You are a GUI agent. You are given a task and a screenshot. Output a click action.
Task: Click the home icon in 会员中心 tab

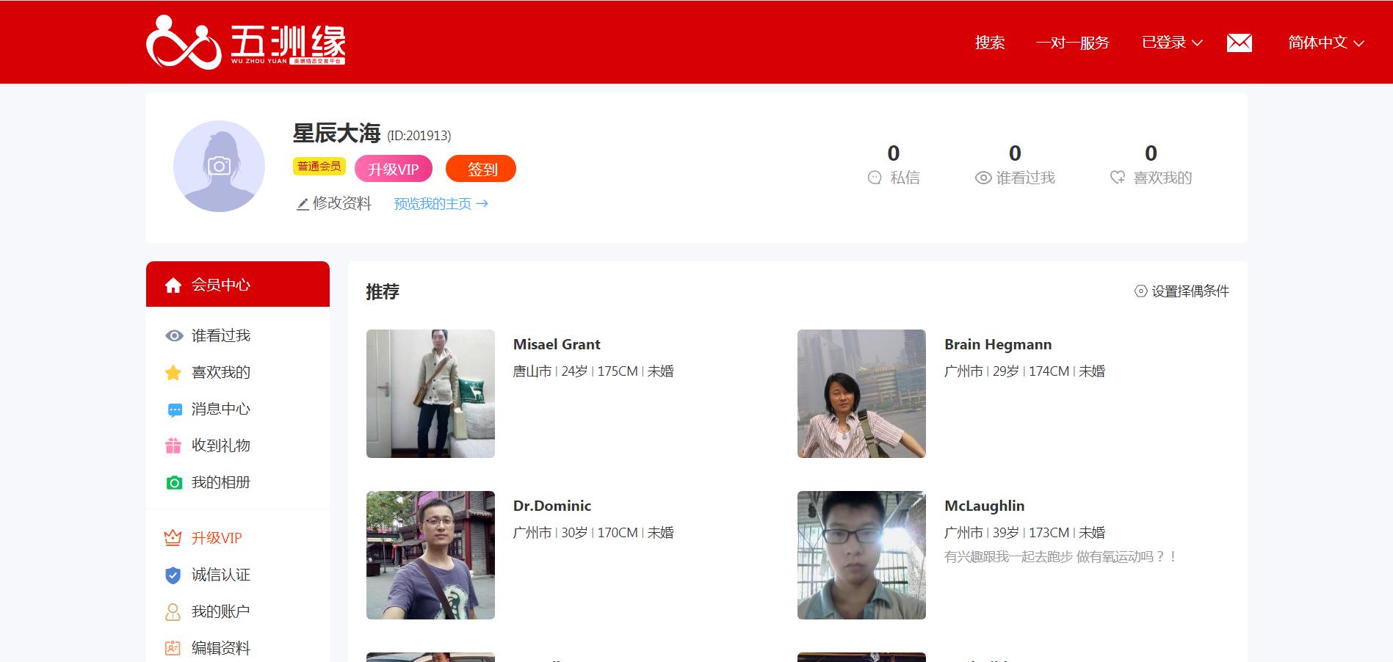[x=173, y=285]
